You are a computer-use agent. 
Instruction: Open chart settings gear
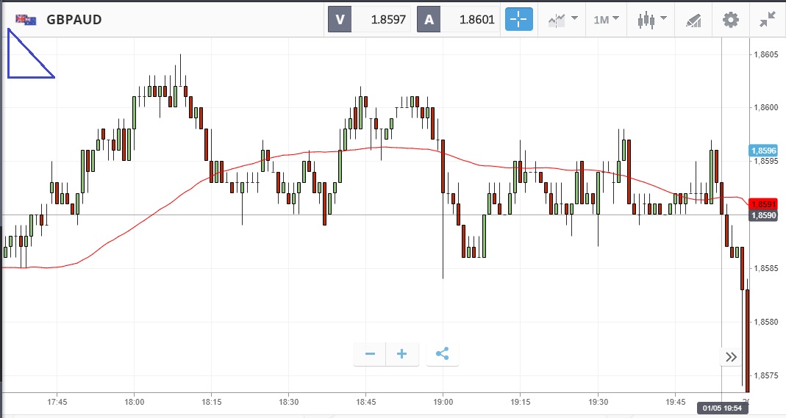[x=730, y=20]
